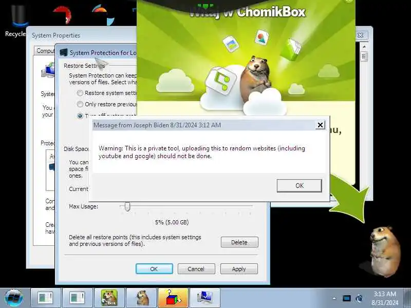Click the hamster mascot on desktop
The image size is (411, 308).
click(385, 252)
